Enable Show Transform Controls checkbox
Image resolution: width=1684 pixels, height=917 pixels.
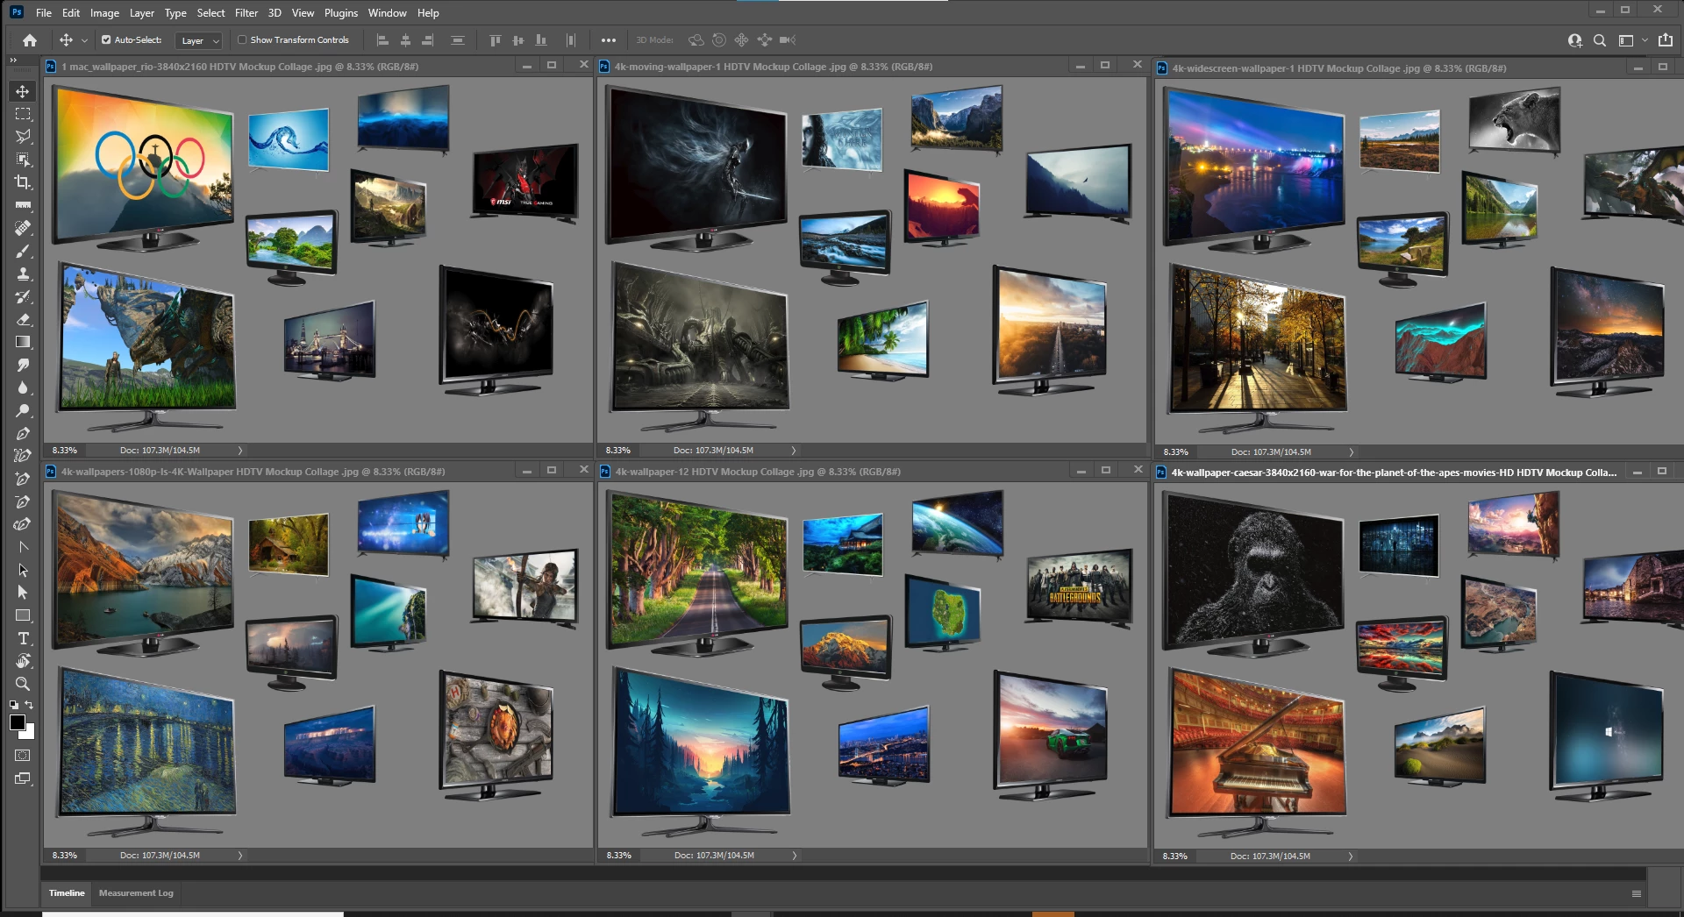click(242, 40)
